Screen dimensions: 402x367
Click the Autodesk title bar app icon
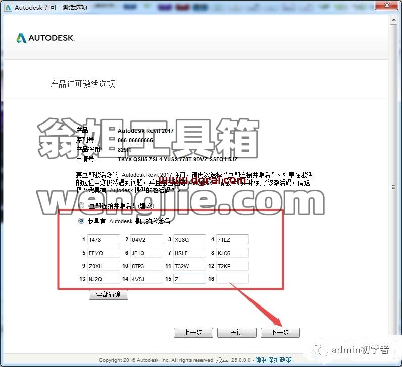coord(8,8)
